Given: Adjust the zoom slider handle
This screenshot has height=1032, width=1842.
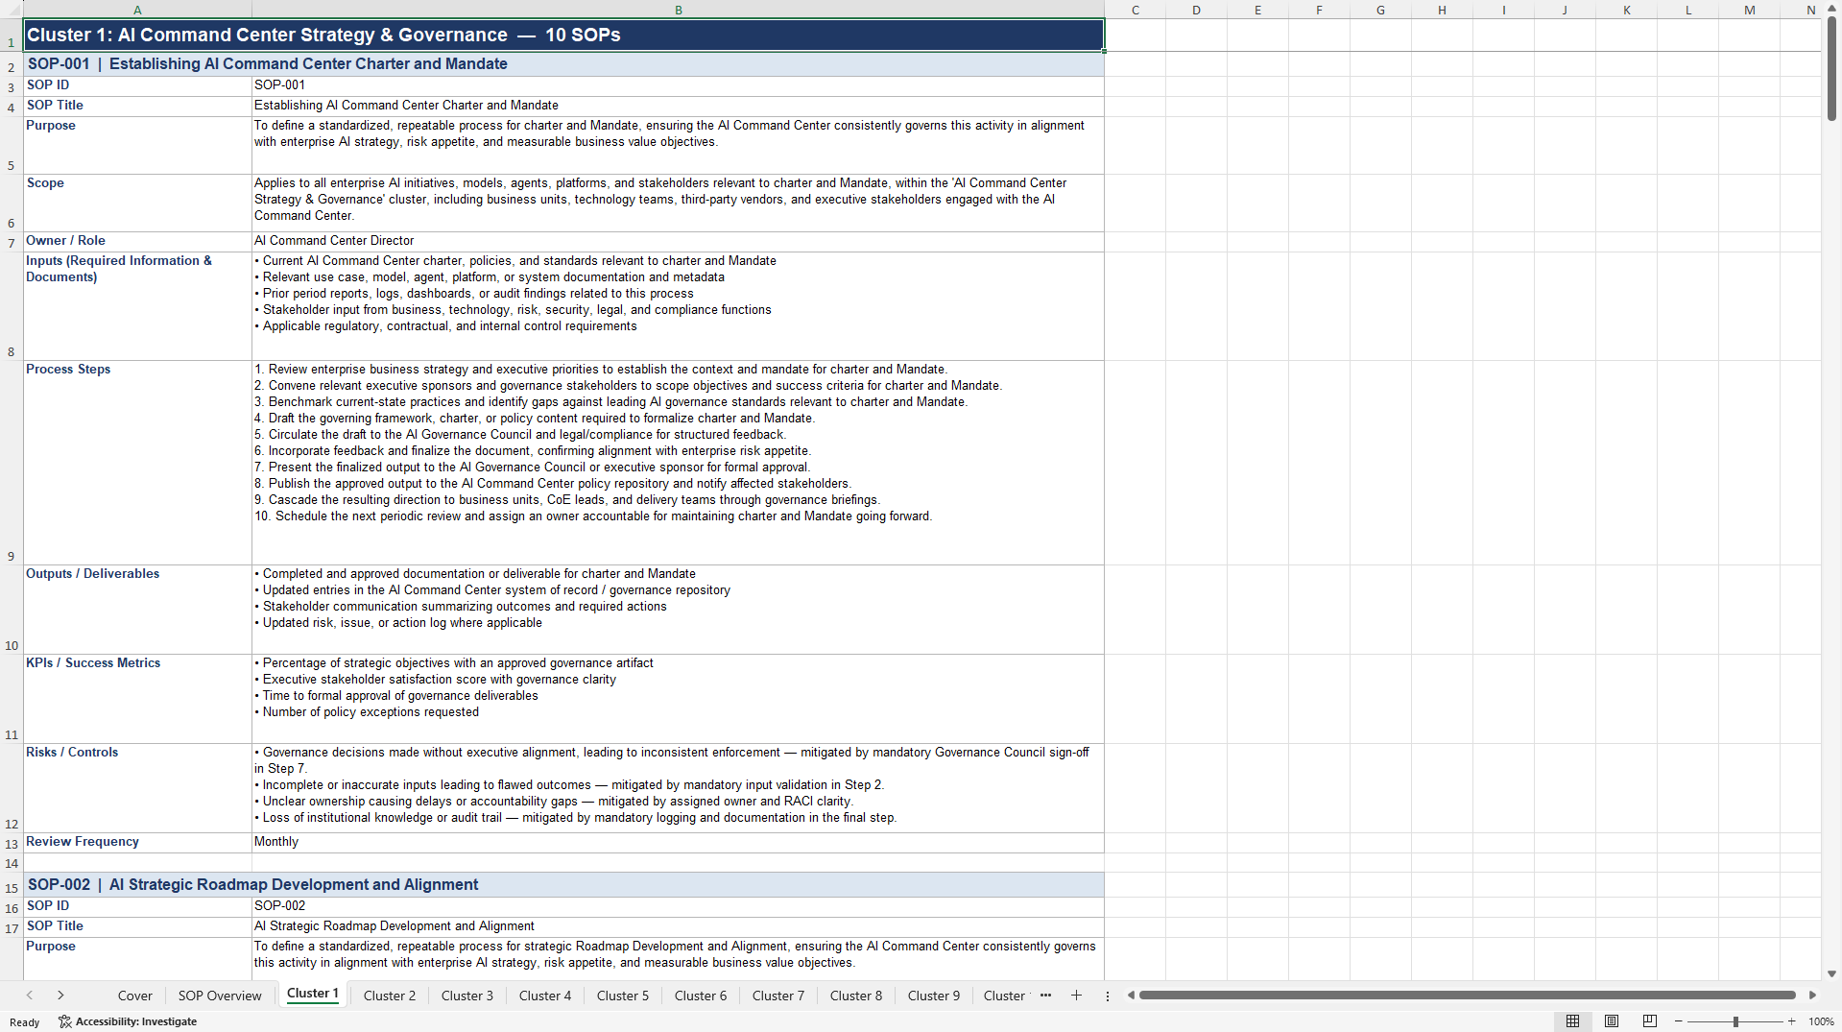Looking at the screenshot, I should point(1735,1021).
